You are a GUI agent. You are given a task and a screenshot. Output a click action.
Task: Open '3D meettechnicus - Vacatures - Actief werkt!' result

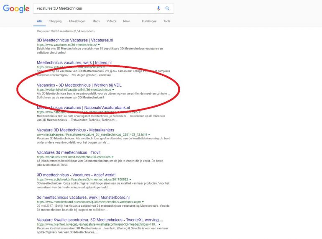pos(76,175)
